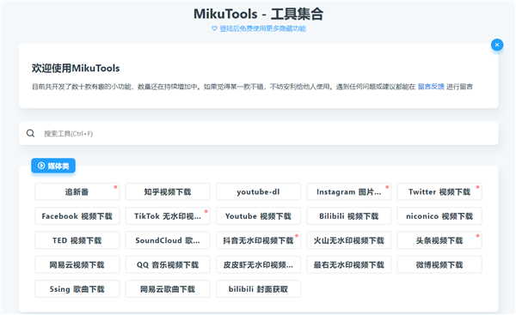Click the play icon on the 媒体类 tag
This screenshot has height=315, width=516.
[x=41, y=166]
